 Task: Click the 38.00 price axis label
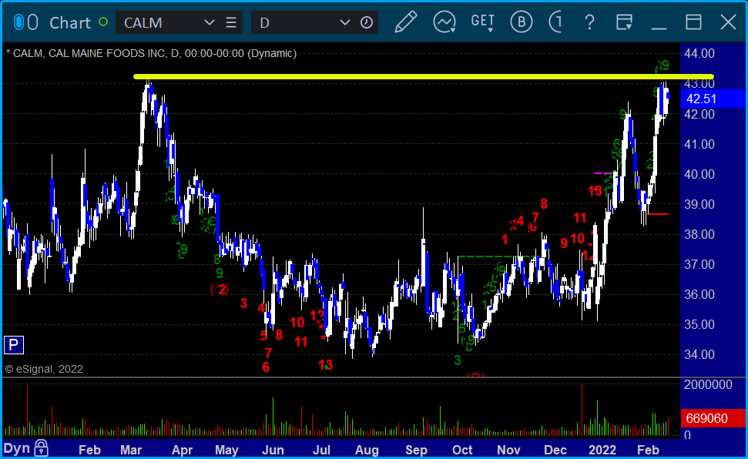[699, 234]
